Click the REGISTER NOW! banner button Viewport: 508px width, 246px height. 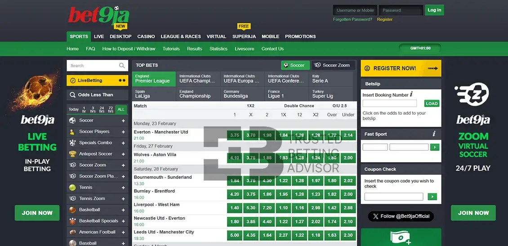pyautogui.click(x=401, y=69)
